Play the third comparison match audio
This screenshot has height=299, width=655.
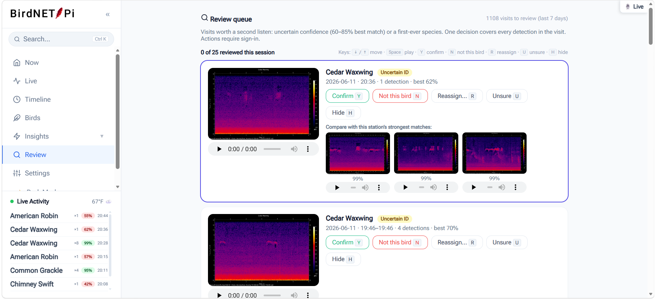point(474,187)
